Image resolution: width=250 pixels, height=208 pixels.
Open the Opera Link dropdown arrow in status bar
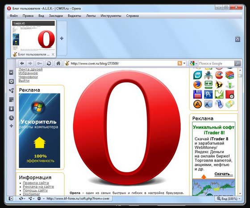click(25, 199)
